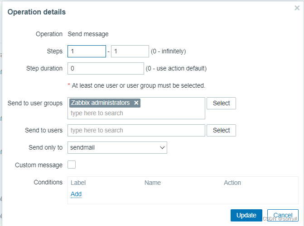Focus the Steps start field
Screen dimensions: 304x226
[87, 51]
